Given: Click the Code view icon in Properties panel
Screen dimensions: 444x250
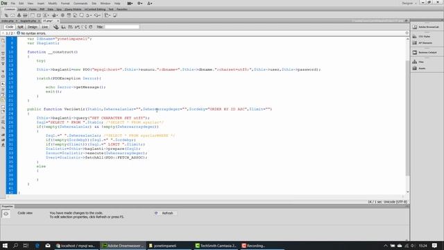Looking at the screenshot, I should pos(6,214).
